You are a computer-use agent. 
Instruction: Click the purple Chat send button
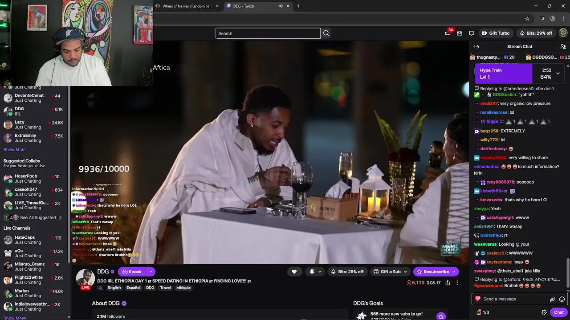pos(559,312)
